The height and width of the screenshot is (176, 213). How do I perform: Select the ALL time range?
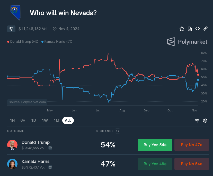(x=68, y=120)
